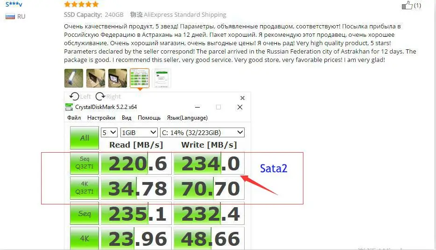Open test size dropdown 1GiB

pos(139,133)
